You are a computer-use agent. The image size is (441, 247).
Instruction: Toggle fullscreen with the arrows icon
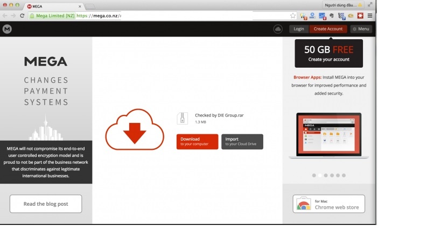tap(370, 4)
